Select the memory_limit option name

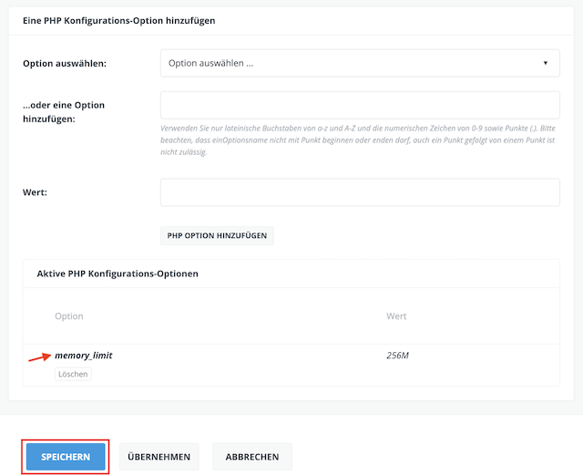coord(84,356)
